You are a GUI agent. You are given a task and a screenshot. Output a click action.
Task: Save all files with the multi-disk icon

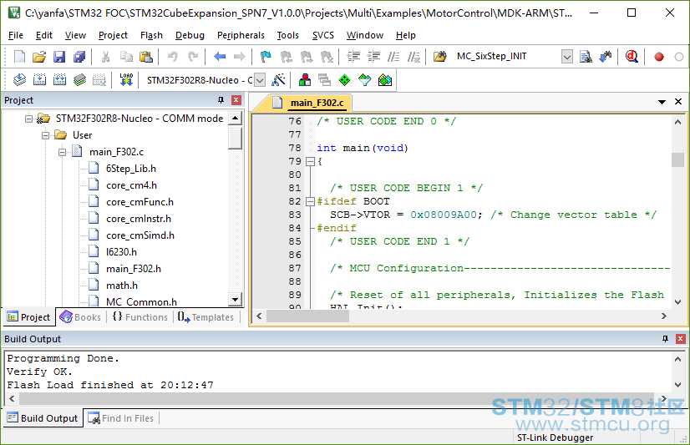tap(79, 57)
